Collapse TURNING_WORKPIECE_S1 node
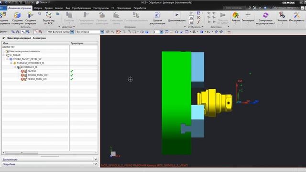Image resolution: width=306 pixels, height=172 pixels. tap(11, 63)
